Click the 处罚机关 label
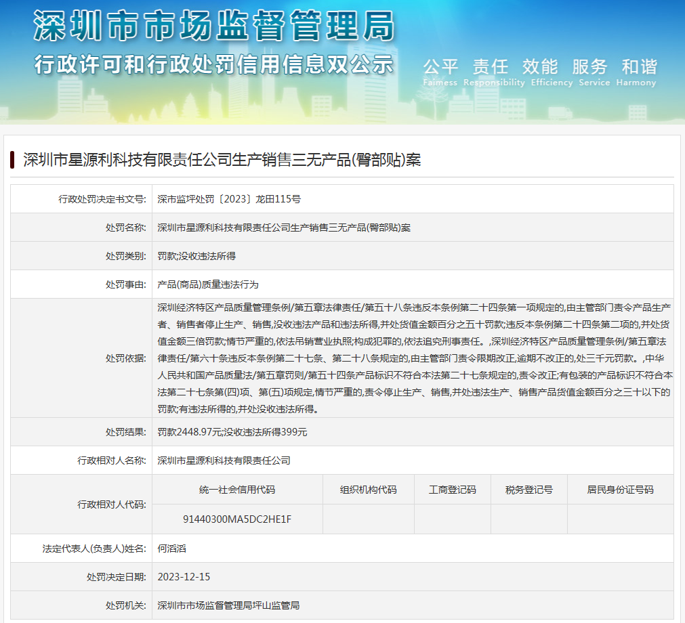685x623 pixels. pyautogui.click(x=126, y=605)
